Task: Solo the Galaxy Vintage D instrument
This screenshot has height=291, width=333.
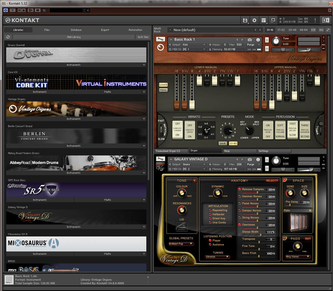Action: 267,159
